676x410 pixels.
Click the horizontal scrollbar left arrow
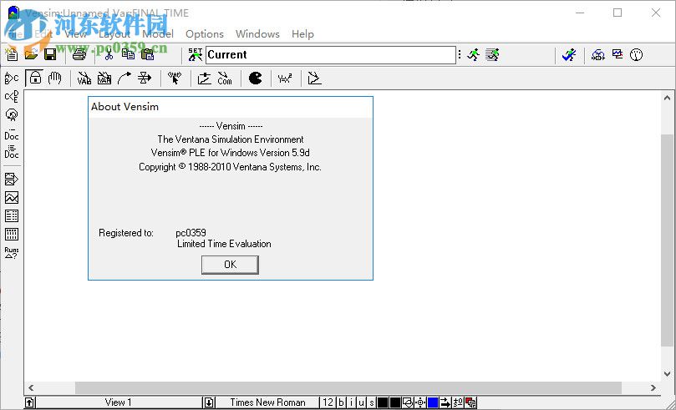pos(31,387)
